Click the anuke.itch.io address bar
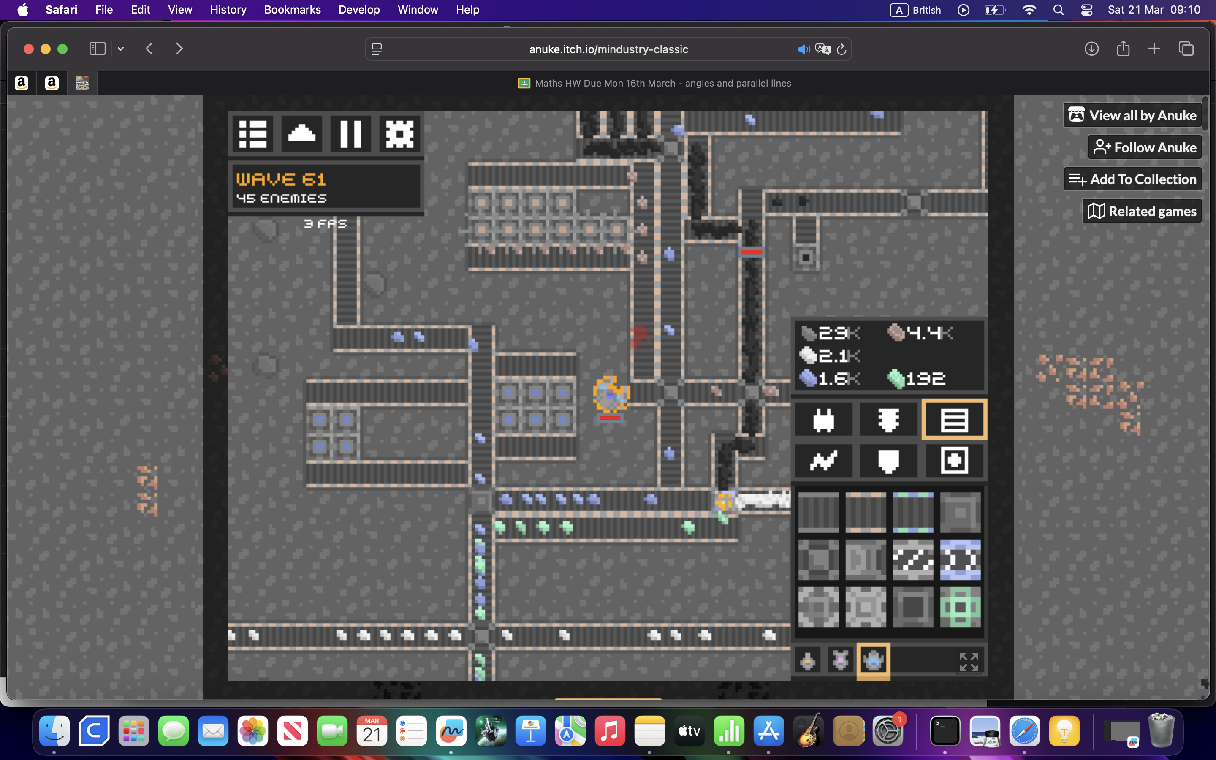Screen dimensions: 1216x760 [608, 49]
